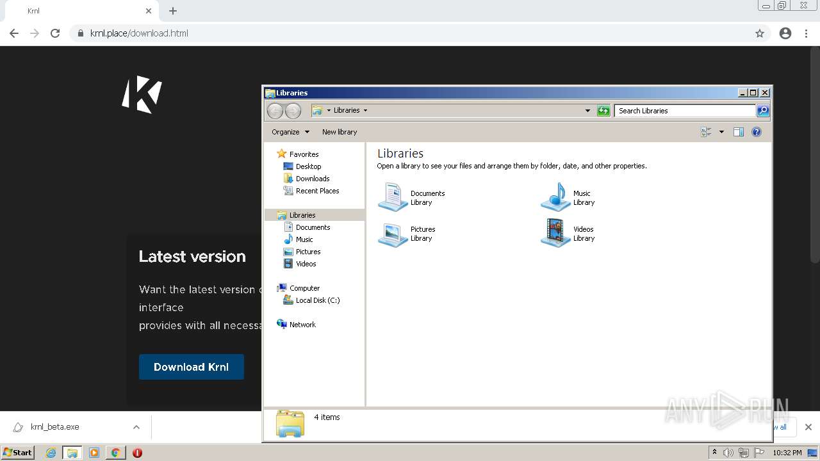Bookmark this page with the star icon

coord(760,33)
